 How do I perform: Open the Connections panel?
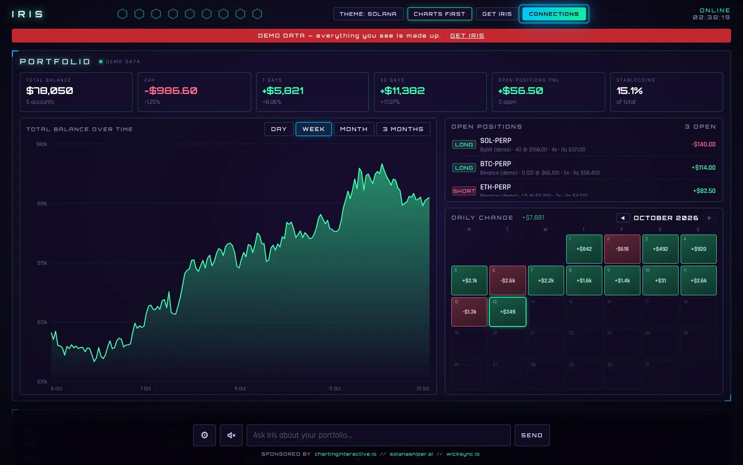tap(554, 14)
